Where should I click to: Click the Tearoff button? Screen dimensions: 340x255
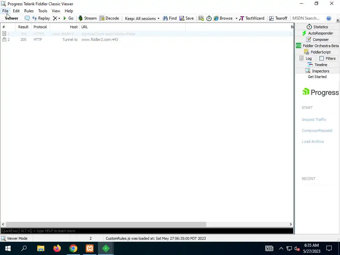(x=278, y=18)
